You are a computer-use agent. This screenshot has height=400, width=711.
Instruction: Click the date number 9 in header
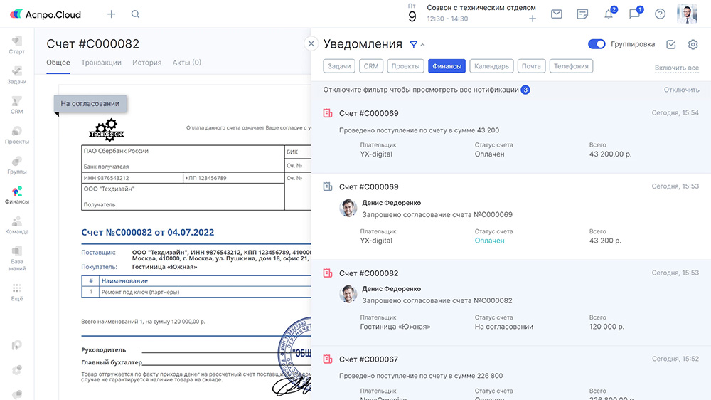[x=412, y=16]
